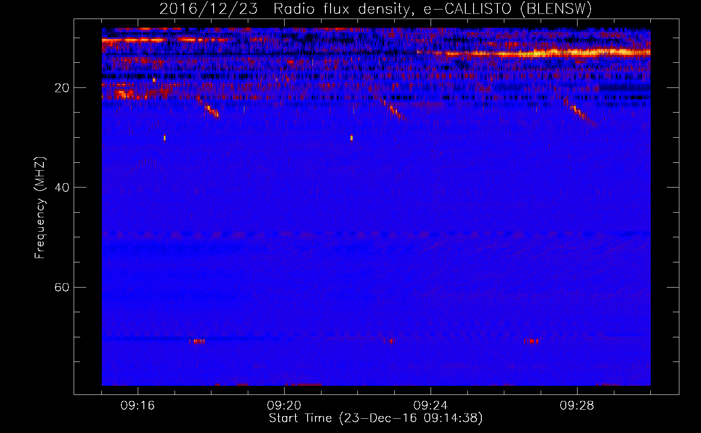This screenshot has width=701, height=433.
Task: Click the 60 frequency tick label
Action: tap(62, 288)
